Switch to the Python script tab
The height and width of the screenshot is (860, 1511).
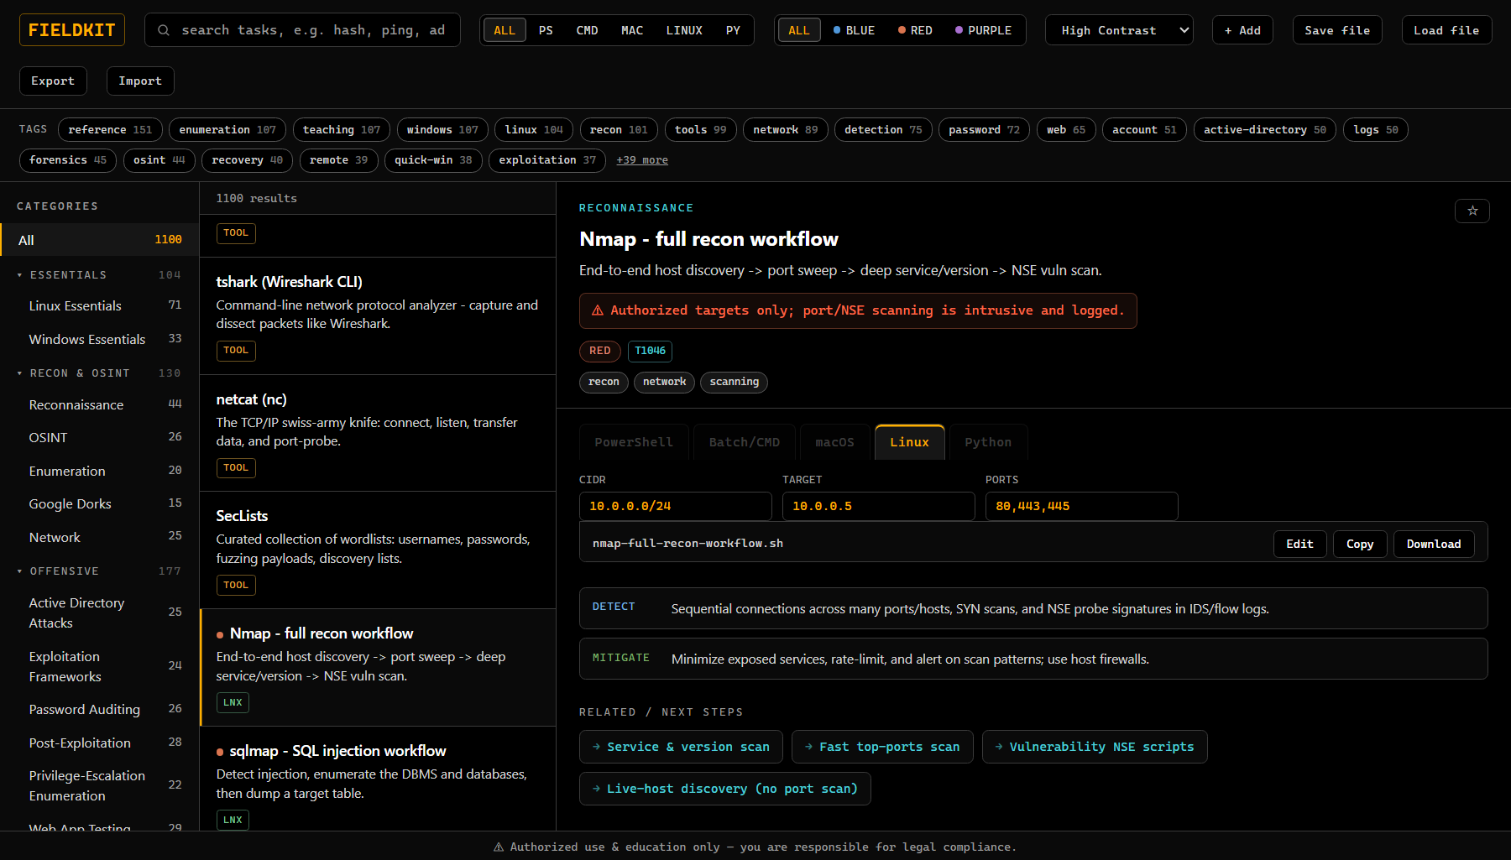point(988,442)
